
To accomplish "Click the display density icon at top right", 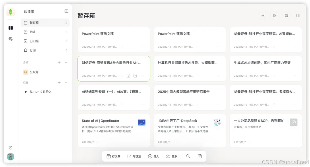I will [x=263, y=15].
